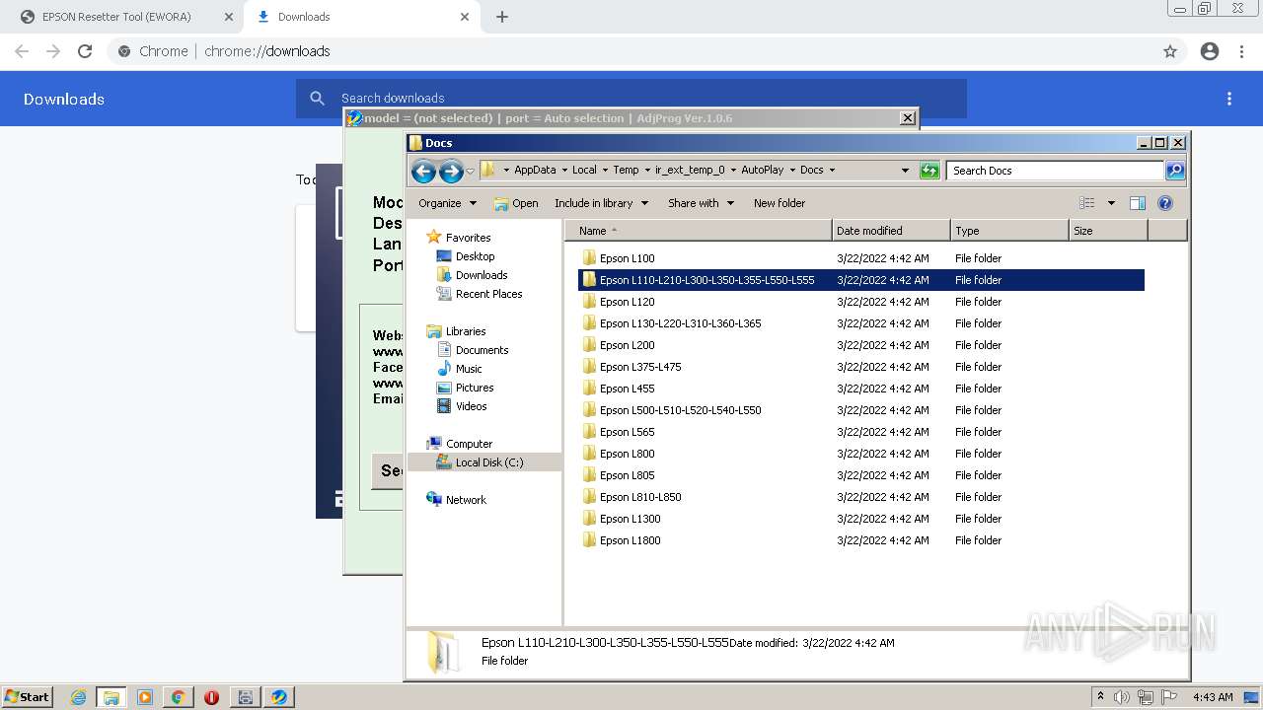Click the Explorer Back arrow button
Screen dimensions: 1263x710
click(x=423, y=171)
